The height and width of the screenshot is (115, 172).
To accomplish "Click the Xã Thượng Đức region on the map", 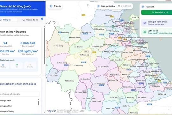I will tap(97, 46).
